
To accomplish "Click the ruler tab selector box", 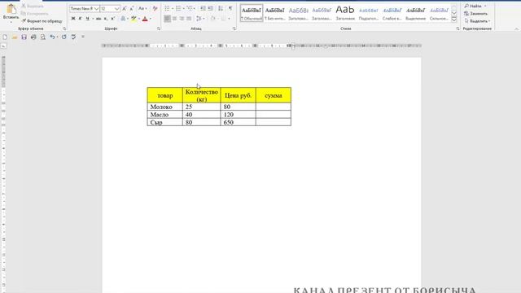I will (x=3, y=46).
